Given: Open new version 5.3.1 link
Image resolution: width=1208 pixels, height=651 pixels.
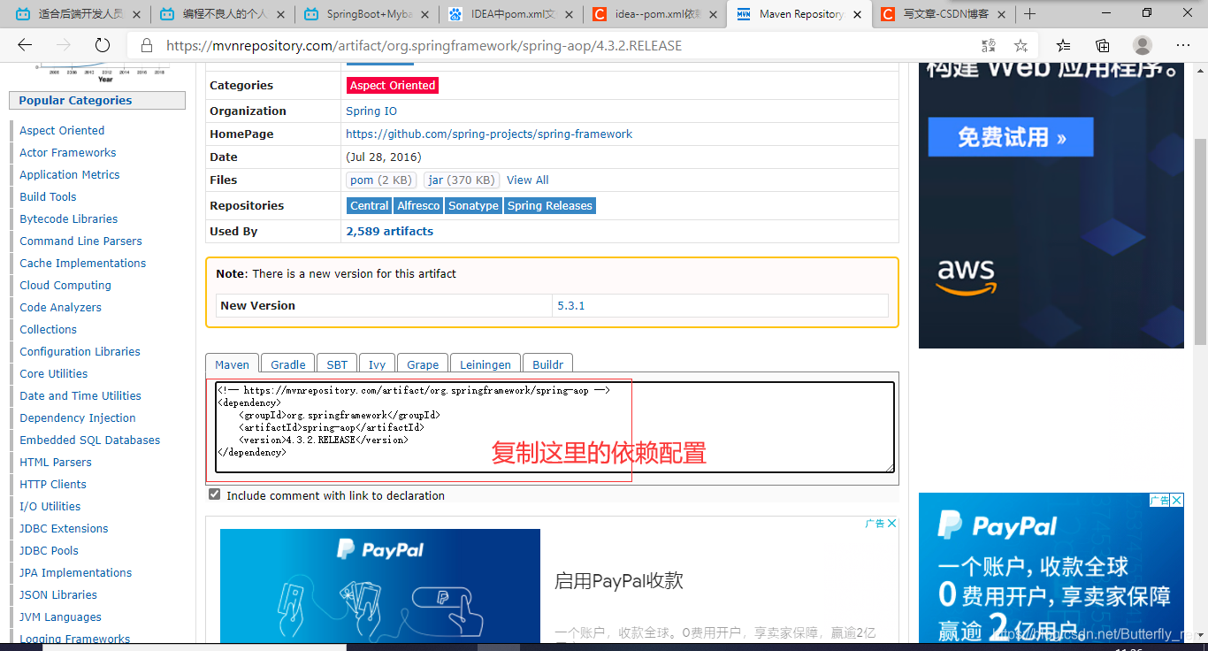Looking at the screenshot, I should pyautogui.click(x=571, y=305).
